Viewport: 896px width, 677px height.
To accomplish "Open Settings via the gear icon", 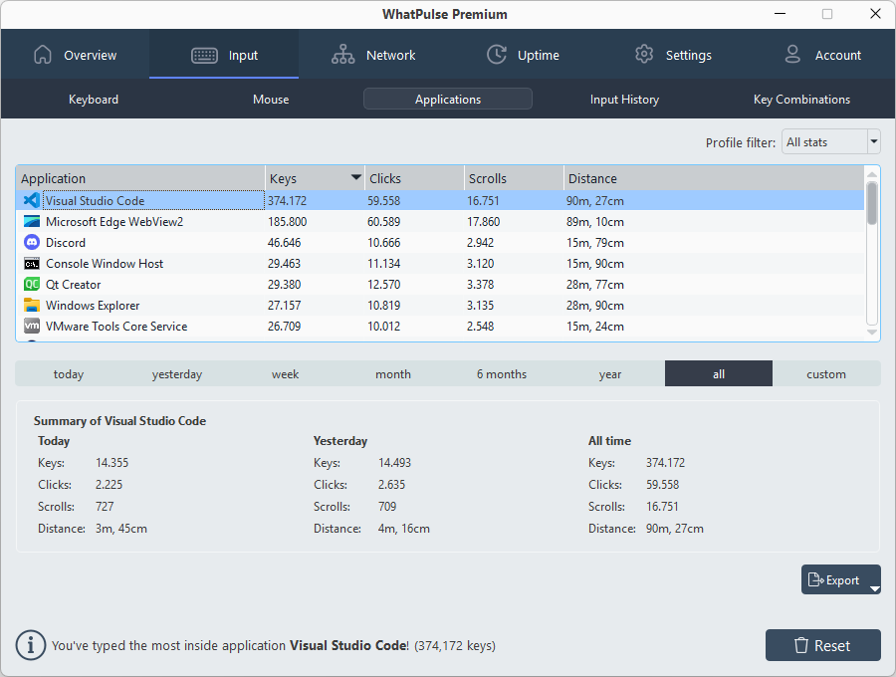I will (643, 55).
